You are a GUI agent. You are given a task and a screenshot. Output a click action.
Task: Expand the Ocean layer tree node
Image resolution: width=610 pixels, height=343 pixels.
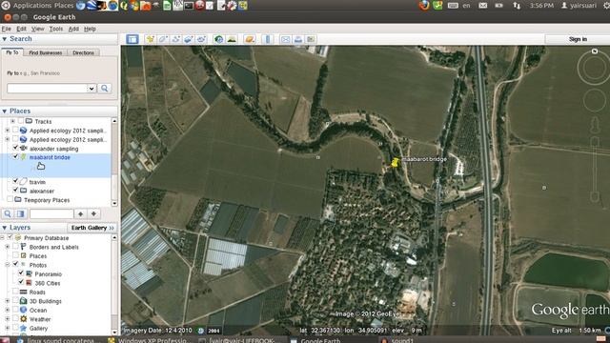(8, 310)
